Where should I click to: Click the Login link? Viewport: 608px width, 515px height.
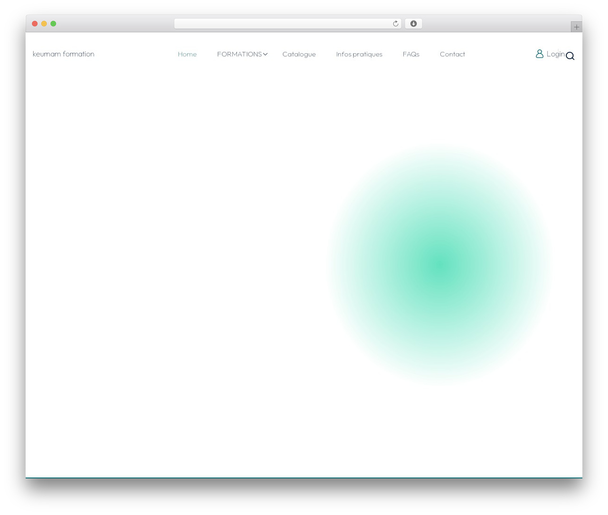[555, 54]
